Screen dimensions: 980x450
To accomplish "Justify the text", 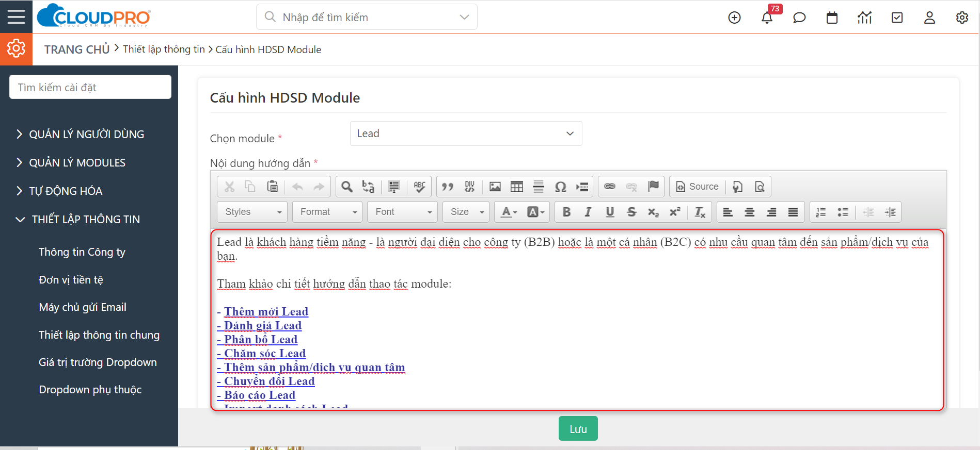I will click(x=793, y=212).
